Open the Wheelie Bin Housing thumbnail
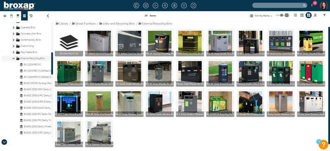Screen dimensions: 330x151 coord(250,104)
